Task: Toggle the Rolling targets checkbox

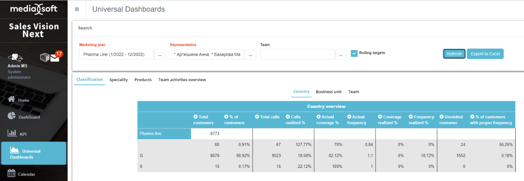Action: point(354,53)
